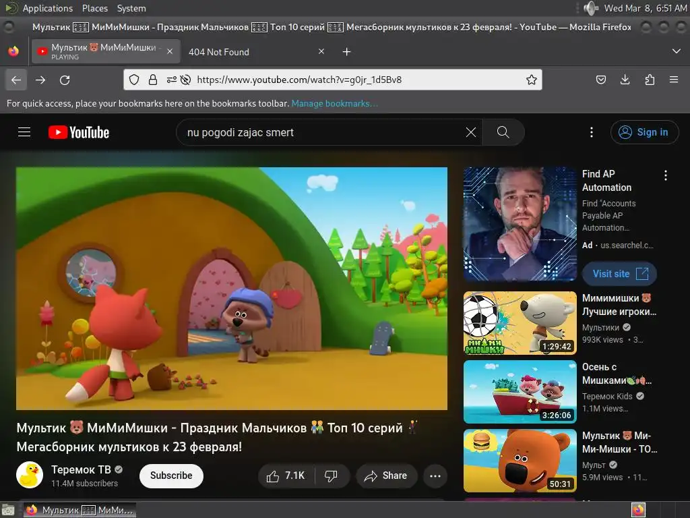Run search with the magnifier button

click(x=503, y=132)
